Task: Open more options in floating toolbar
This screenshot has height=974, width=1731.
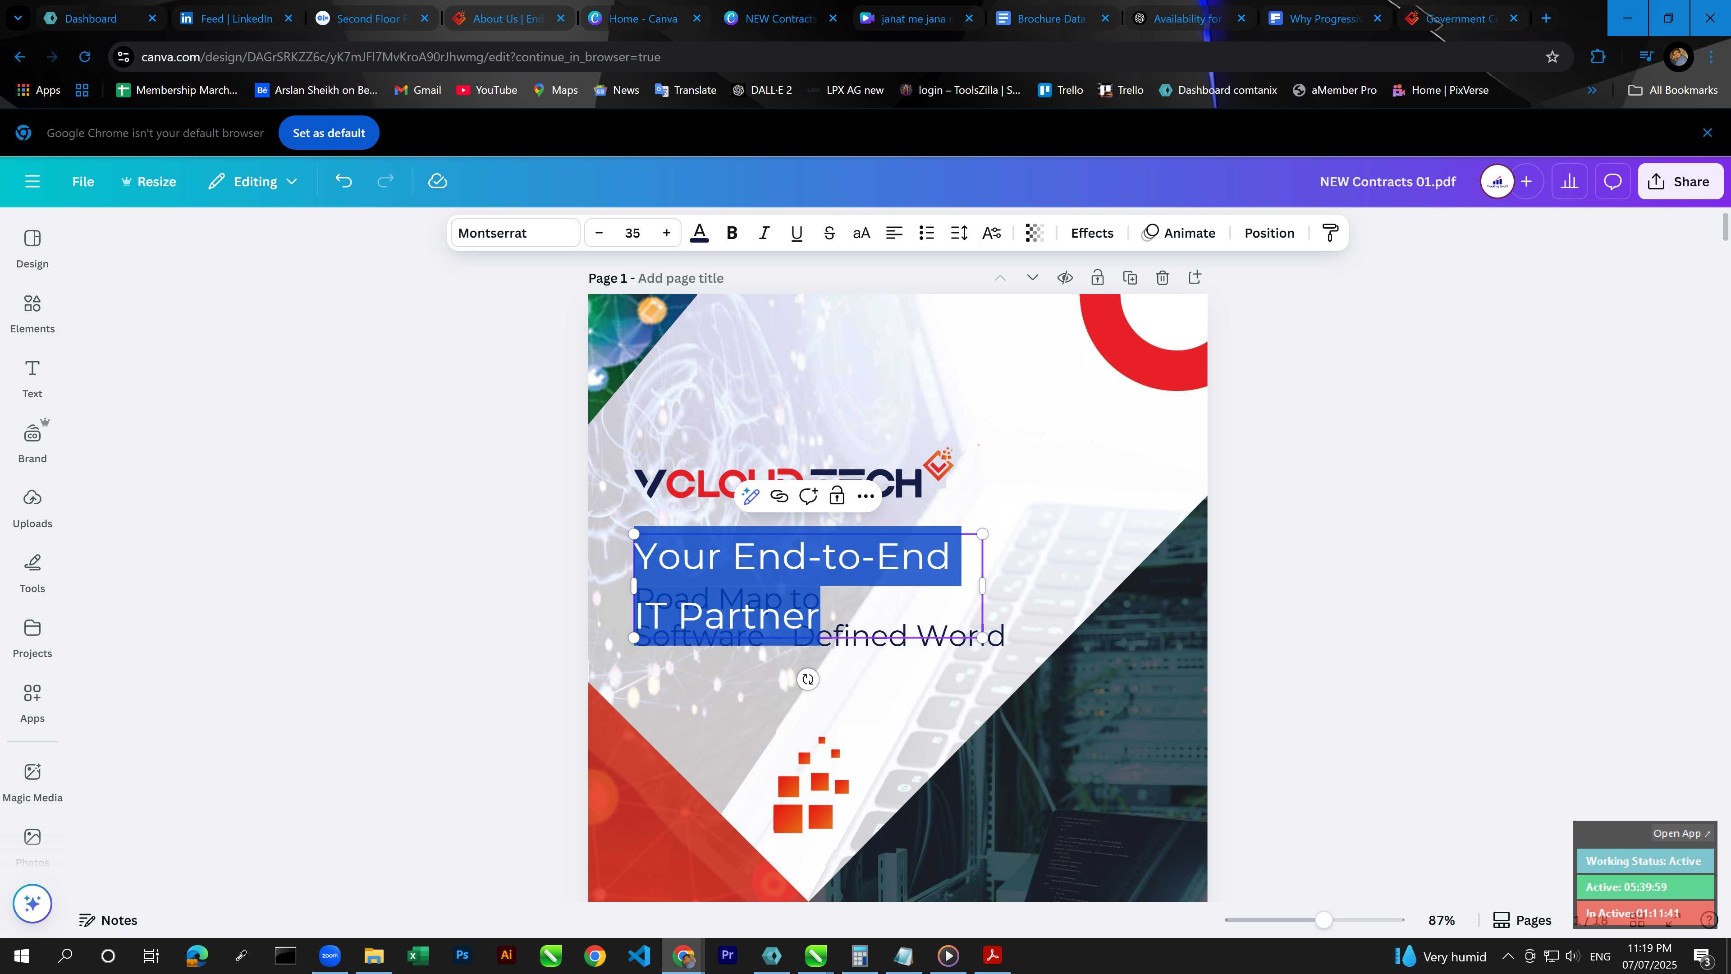Action: [x=865, y=496]
